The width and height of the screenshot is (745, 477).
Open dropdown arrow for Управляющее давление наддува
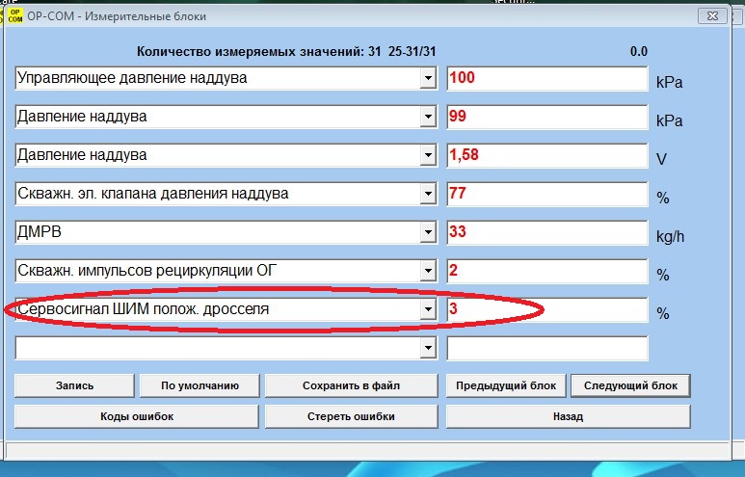(x=428, y=78)
